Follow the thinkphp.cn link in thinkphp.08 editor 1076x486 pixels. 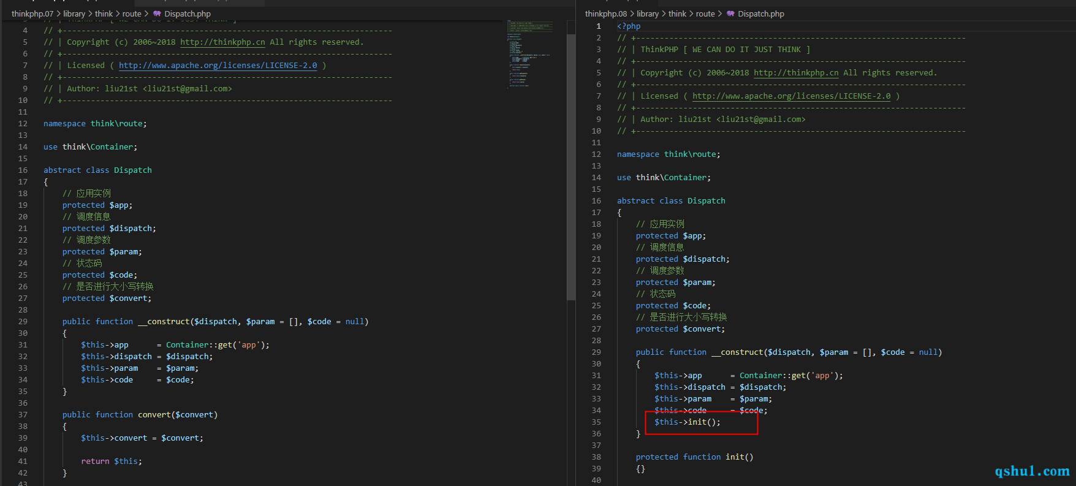[797, 73]
